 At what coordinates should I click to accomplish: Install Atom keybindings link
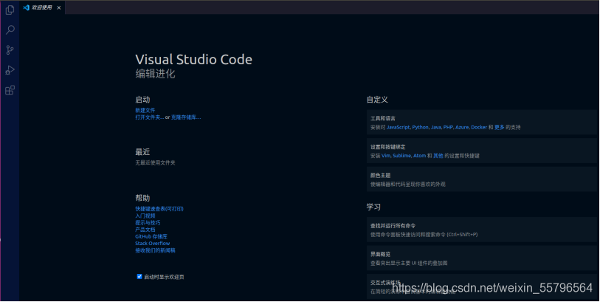point(419,156)
